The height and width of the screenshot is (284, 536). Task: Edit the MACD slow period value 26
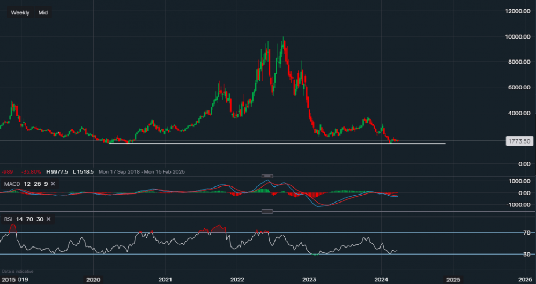[36, 184]
